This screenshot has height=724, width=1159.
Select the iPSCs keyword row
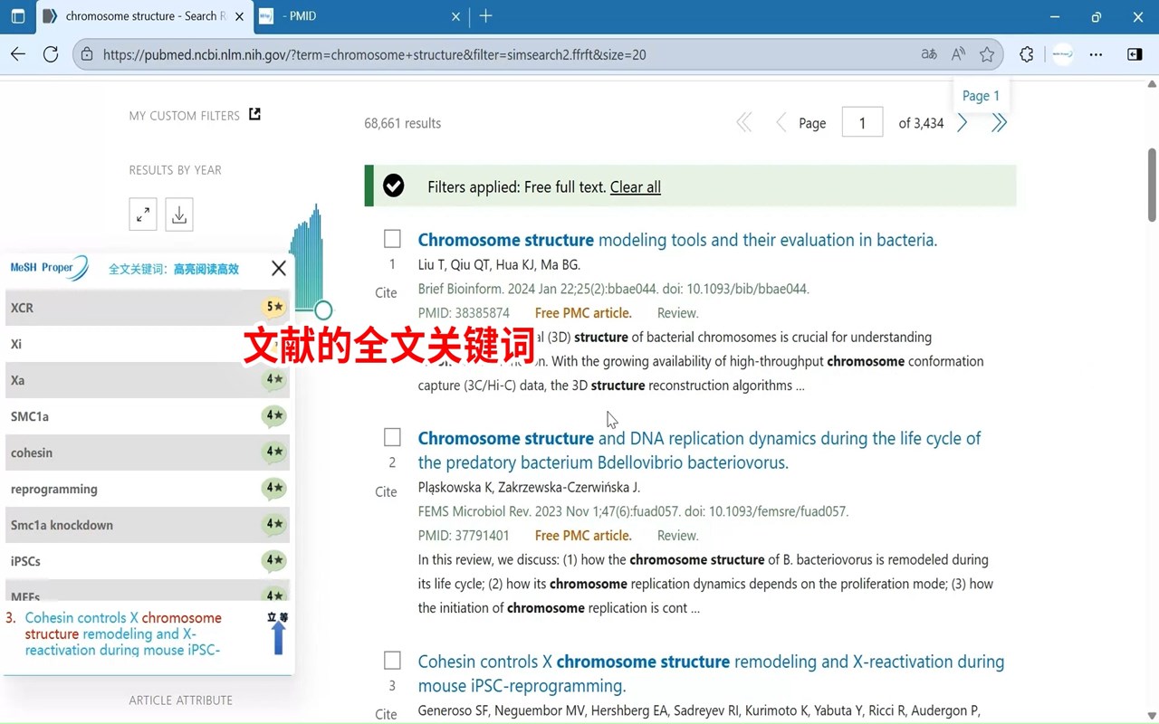(x=148, y=561)
